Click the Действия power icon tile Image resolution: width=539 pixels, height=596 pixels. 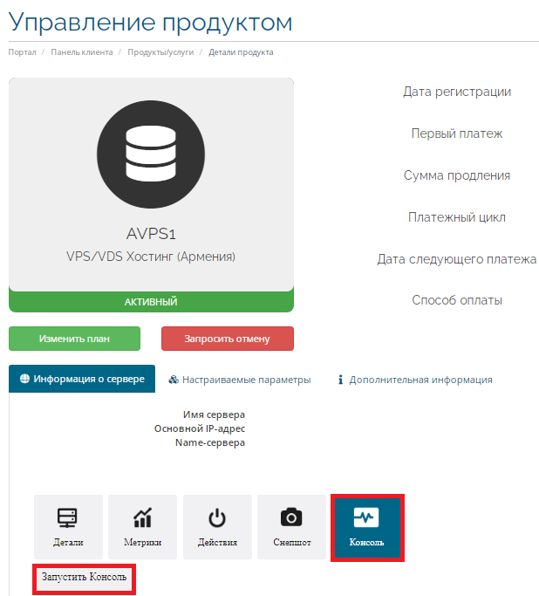tap(217, 527)
